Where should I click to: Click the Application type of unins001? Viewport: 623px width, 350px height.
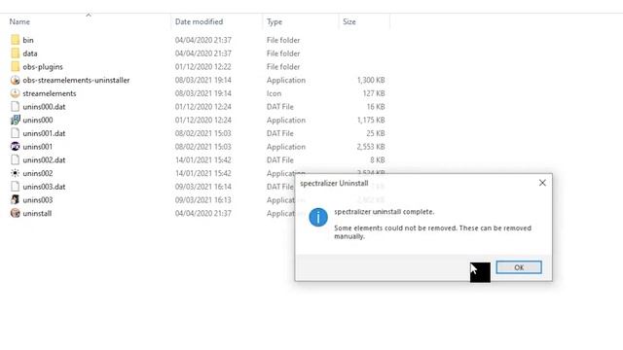coord(285,147)
